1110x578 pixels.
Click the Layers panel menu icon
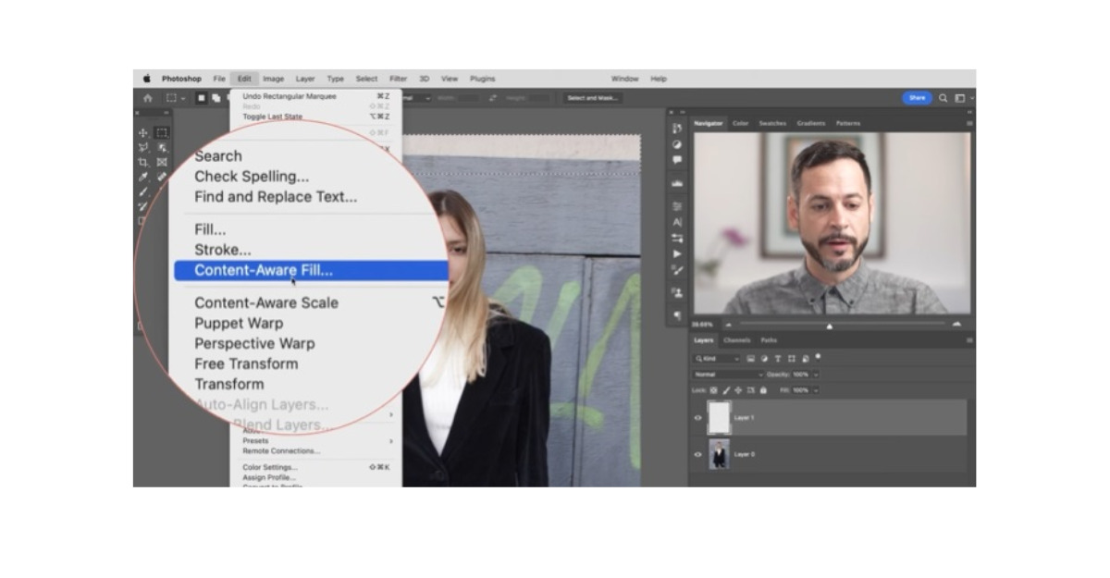969,340
